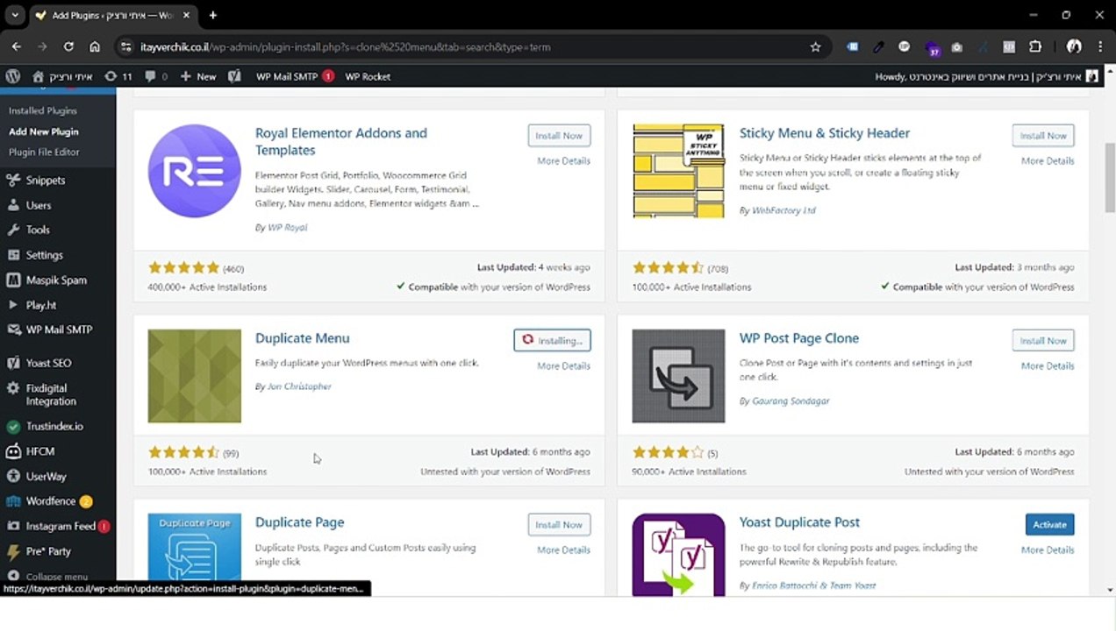Viewport: 1116px width, 631px height.
Task: Open Chrome profile avatar
Action: pyautogui.click(x=1074, y=46)
